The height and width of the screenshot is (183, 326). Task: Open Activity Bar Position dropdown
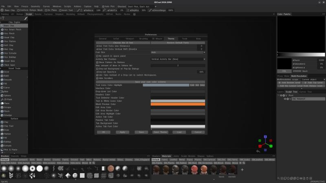click(x=178, y=59)
